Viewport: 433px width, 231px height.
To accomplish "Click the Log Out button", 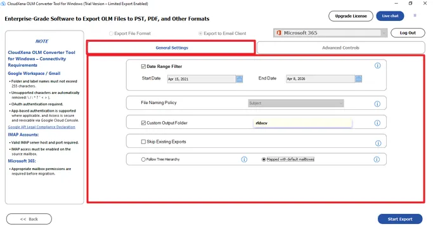I will pyautogui.click(x=408, y=33).
